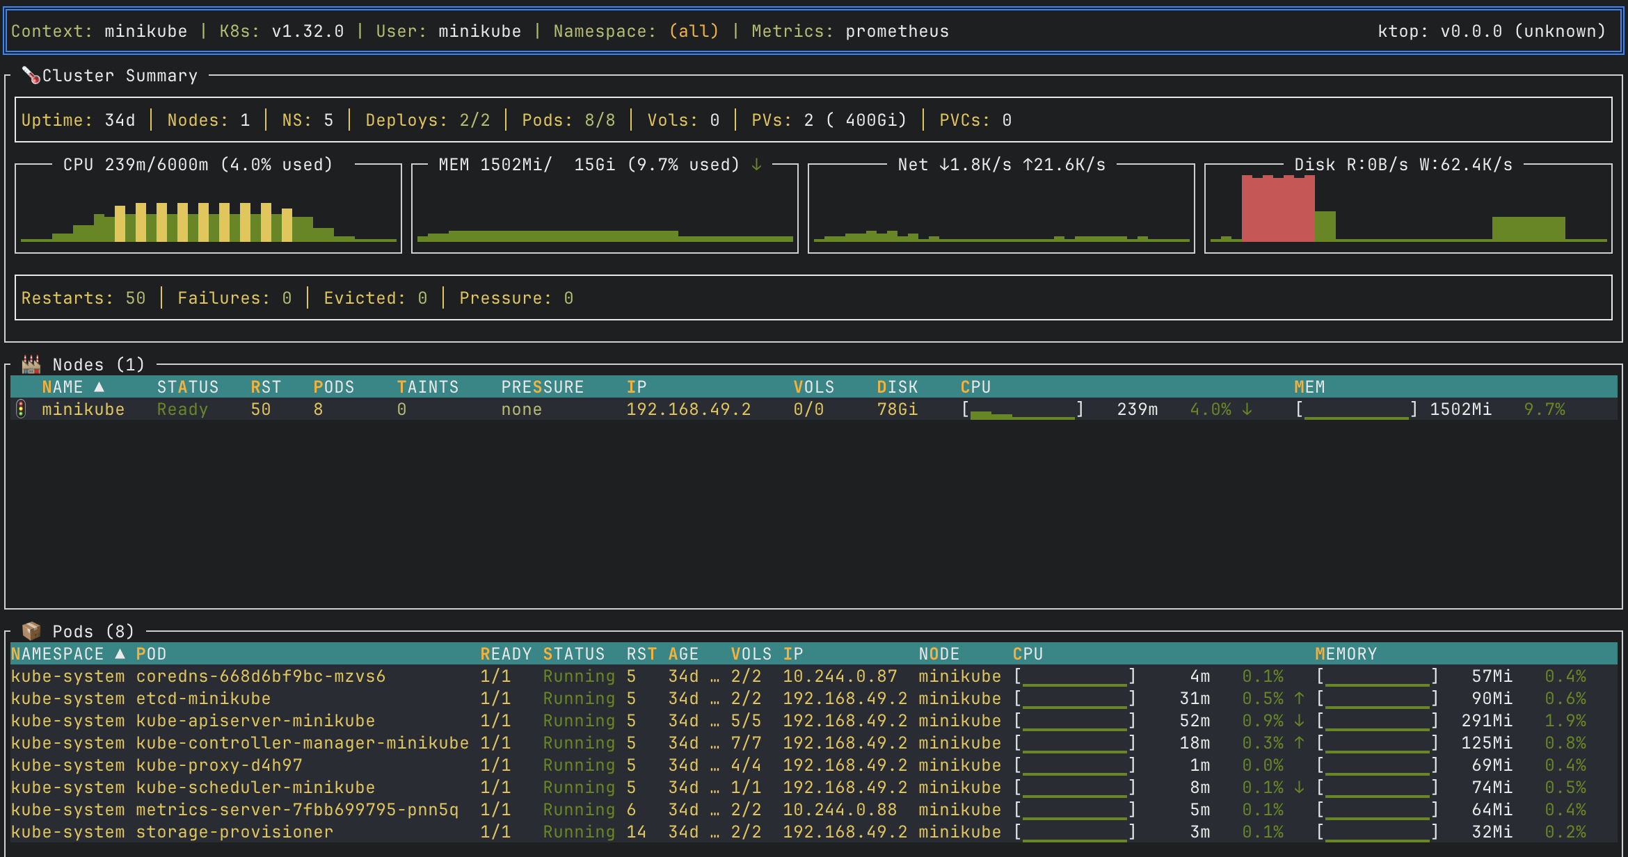Click the down arrow beside MEM usage header
This screenshot has width=1628, height=857.
[x=756, y=165]
